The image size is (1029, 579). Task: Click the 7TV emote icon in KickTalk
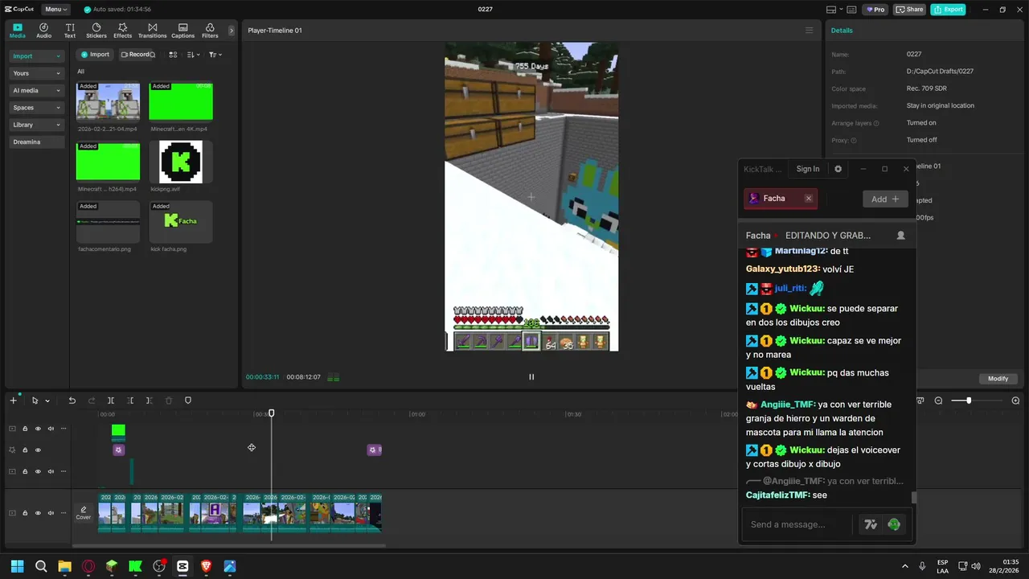pyautogui.click(x=871, y=524)
